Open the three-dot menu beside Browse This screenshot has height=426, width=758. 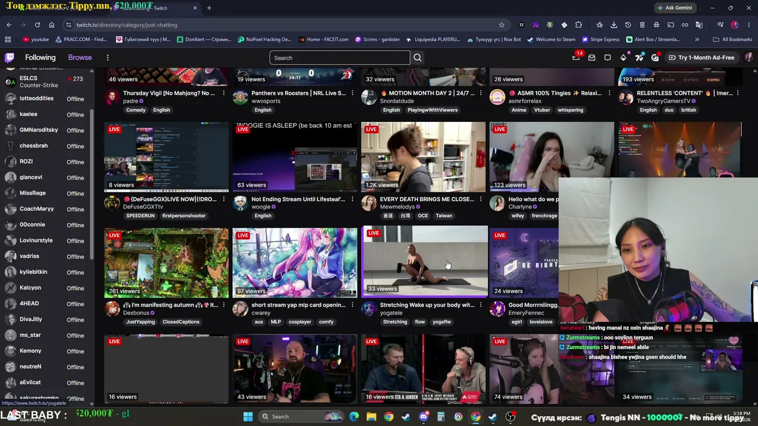pyautogui.click(x=108, y=57)
